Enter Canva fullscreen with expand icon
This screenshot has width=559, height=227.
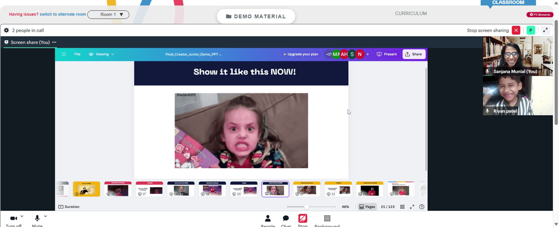[x=412, y=207]
